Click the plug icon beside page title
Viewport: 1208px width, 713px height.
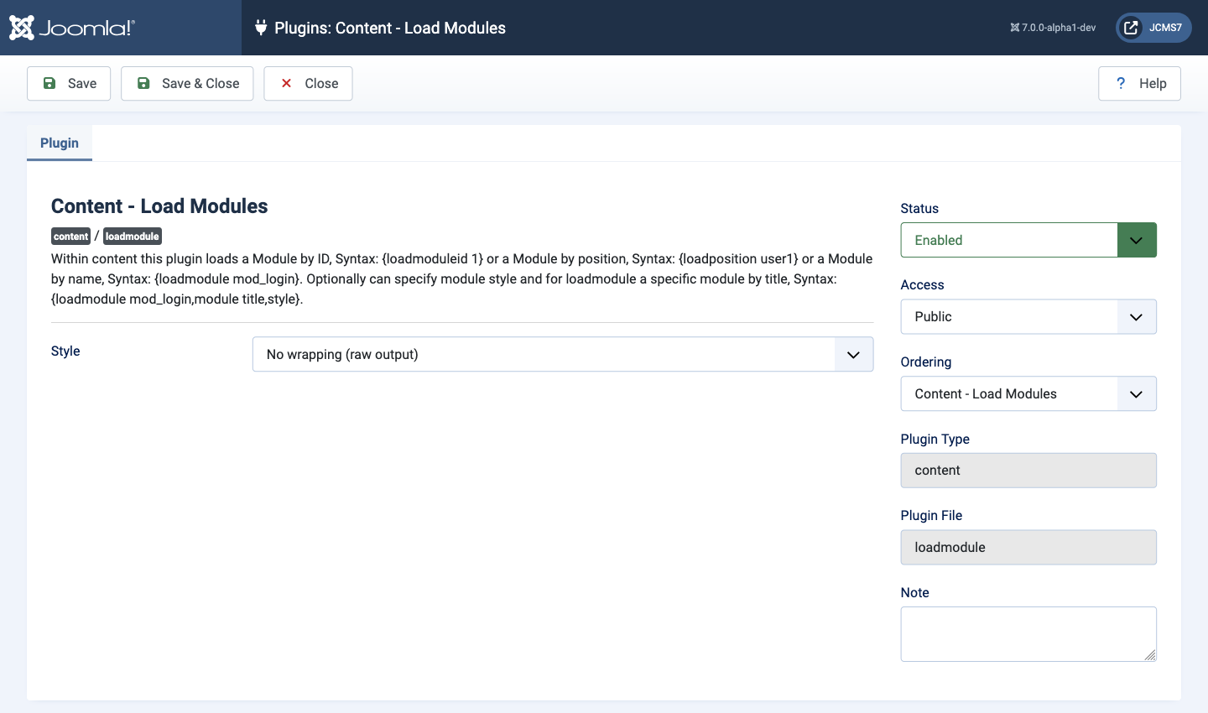(x=261, y=28)
